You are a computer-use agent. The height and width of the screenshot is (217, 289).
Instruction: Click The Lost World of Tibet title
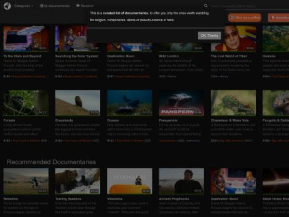point(229,56)
